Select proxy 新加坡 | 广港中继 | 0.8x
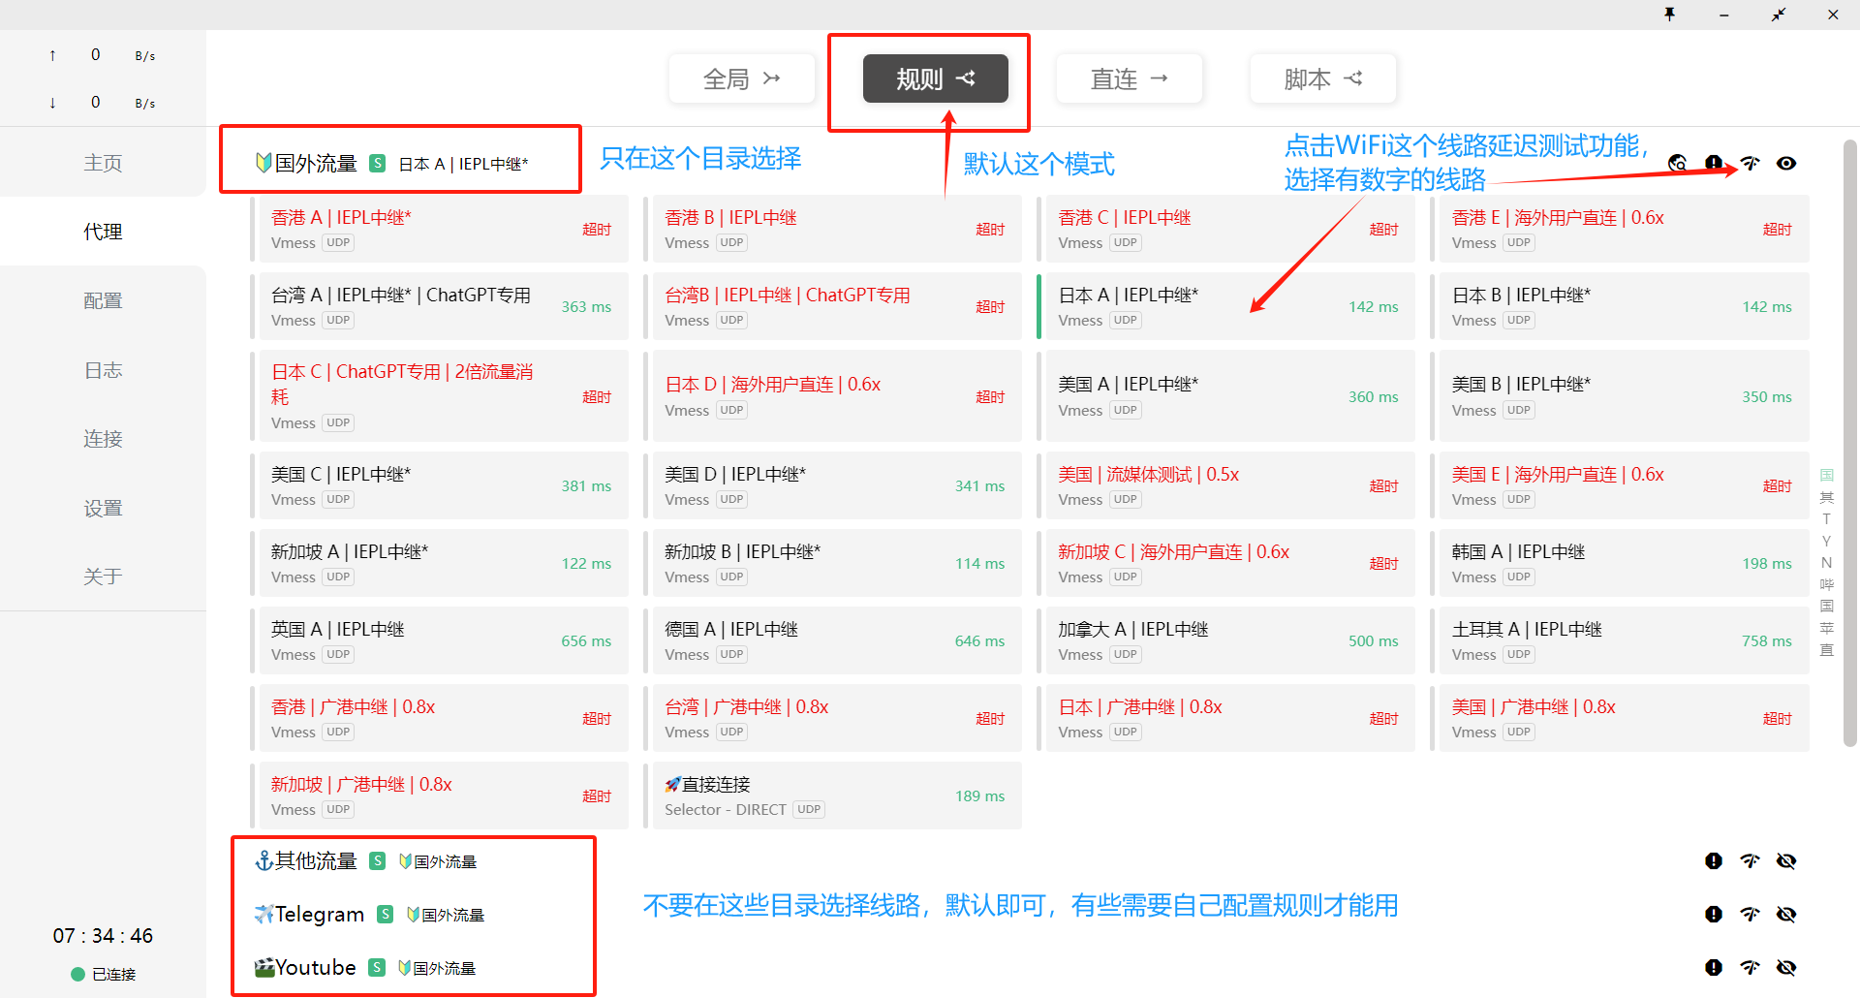 442,795
